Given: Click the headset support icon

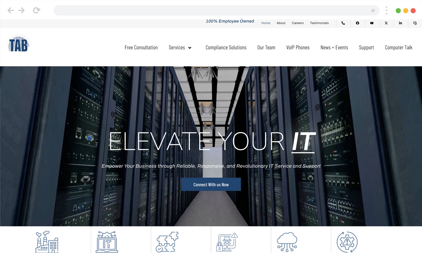Looking at the screenshot, I should [x=415, y=23].
